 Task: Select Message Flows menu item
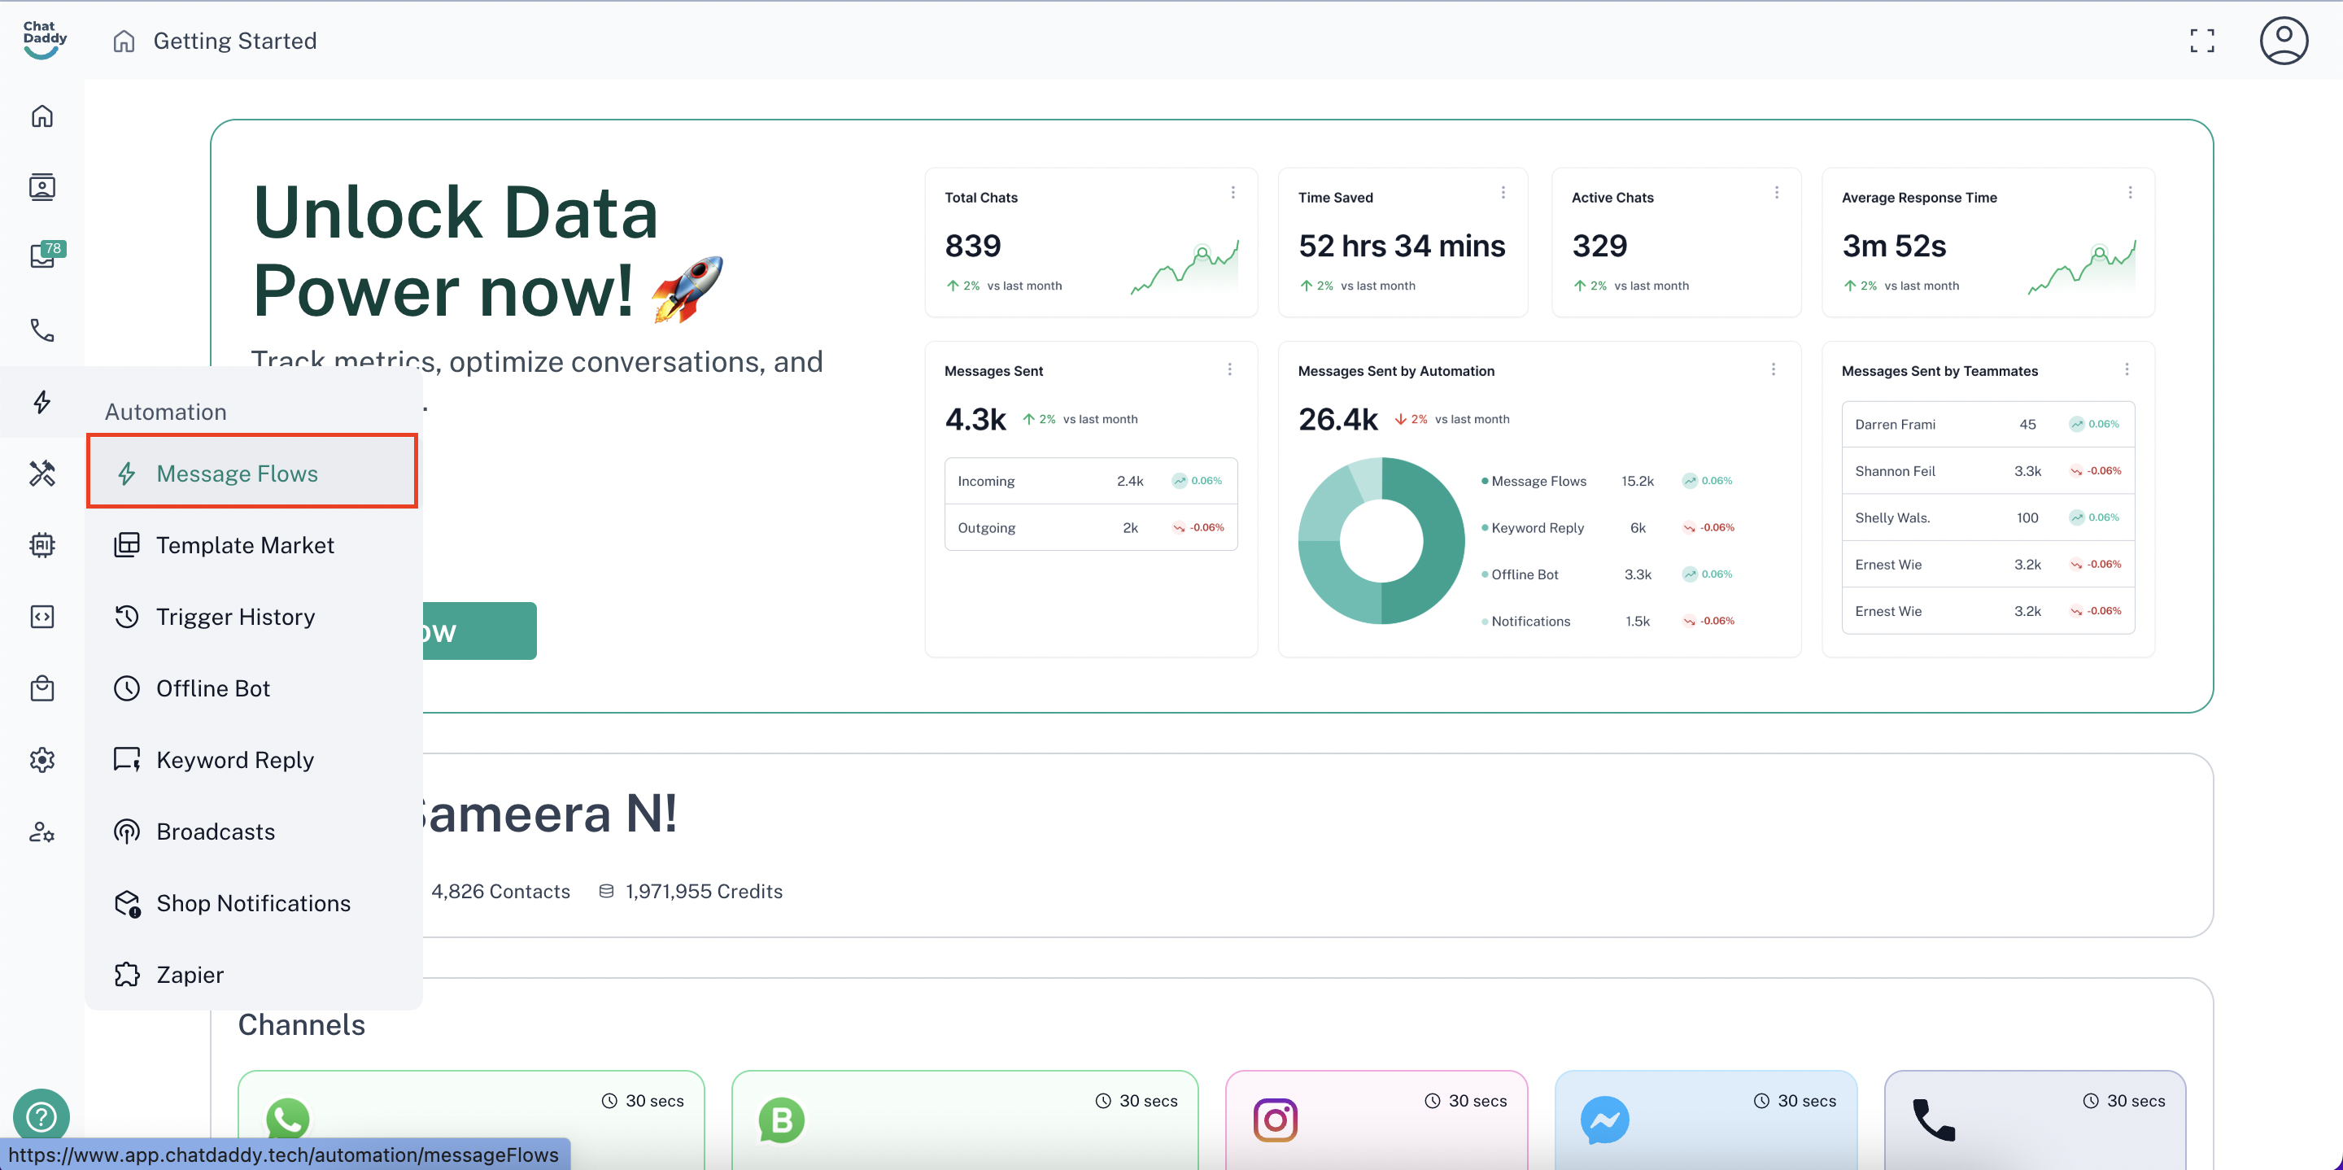(237, 473)
